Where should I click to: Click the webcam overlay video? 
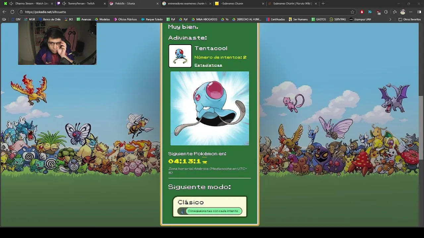point(57,44)
